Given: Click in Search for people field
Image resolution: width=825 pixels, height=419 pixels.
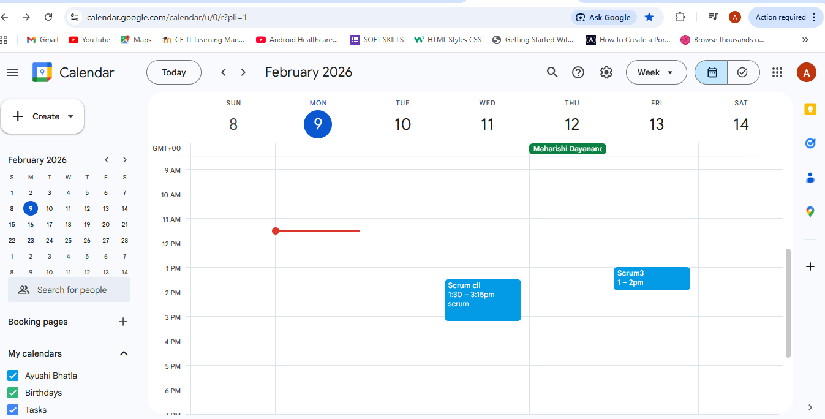Looking at the screenshot, I should 69,290.
